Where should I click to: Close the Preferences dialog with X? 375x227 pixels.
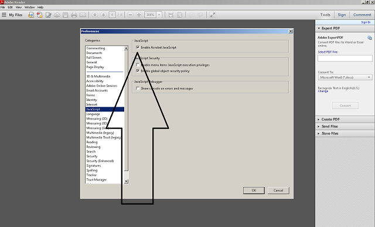[291, 31]
